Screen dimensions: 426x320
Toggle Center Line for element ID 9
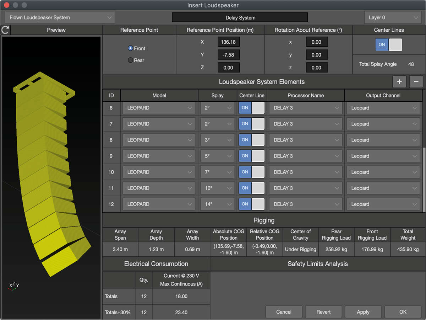(x=252, y=156)
